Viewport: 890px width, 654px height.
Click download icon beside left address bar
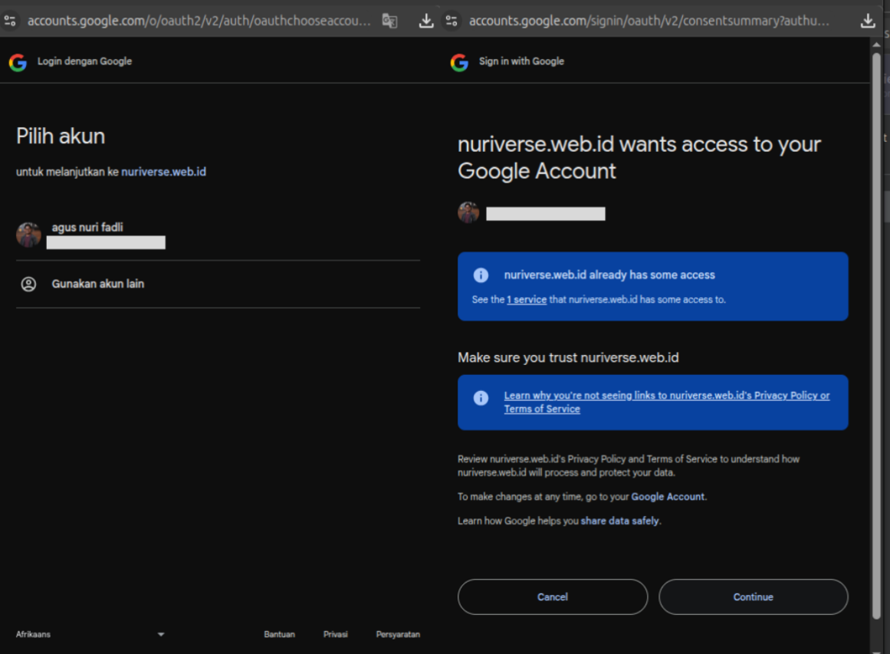pos(425,21)
